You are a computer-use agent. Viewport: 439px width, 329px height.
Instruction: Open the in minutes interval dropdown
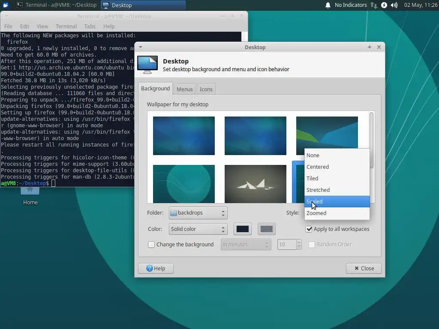pyautogui.click(x=246, y=245)
